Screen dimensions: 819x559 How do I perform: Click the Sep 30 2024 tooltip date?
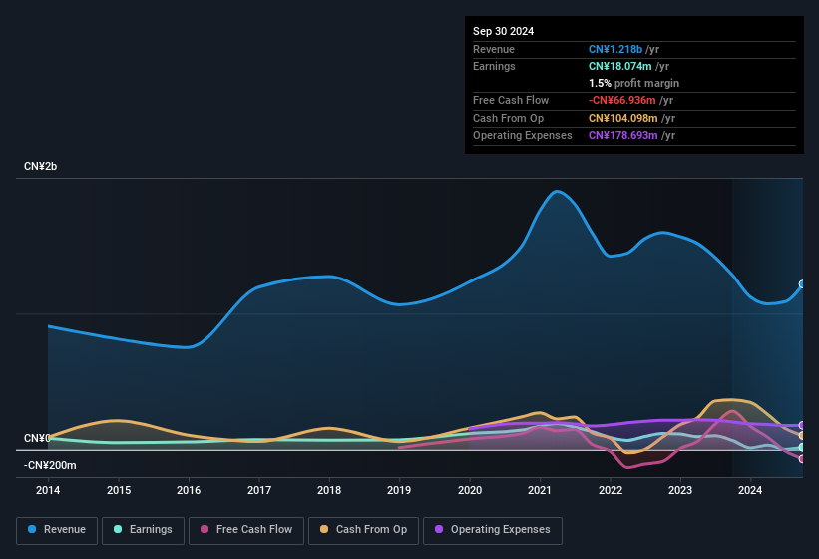coord(503,31)
